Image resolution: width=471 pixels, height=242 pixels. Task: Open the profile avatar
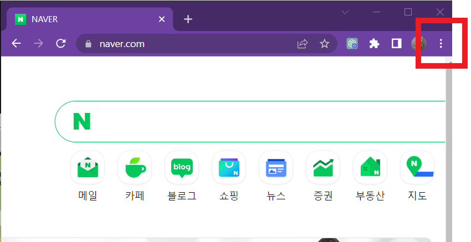pyautogui.click(x=419, y=44)
